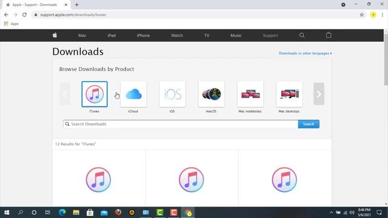
Task: Open the Mac menu item
Action: (82, 36)
